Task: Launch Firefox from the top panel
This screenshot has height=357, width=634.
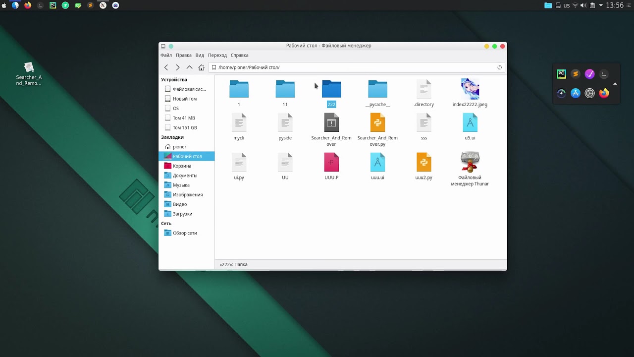Action: [x=28, y=5]
